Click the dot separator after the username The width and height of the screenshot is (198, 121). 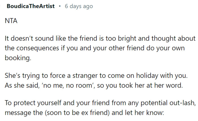60,6
